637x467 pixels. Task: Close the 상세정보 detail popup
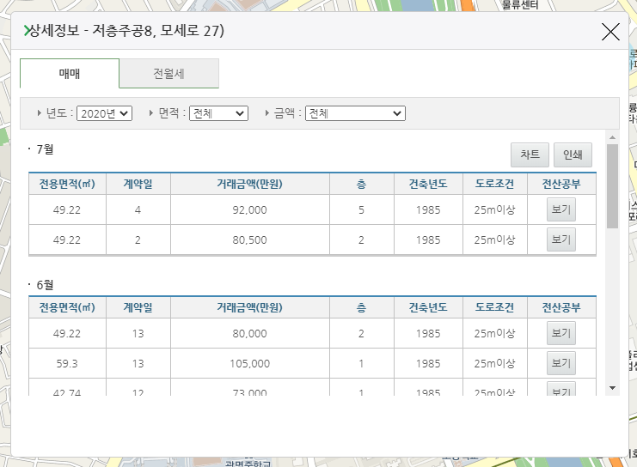click(x=610, y=32)
